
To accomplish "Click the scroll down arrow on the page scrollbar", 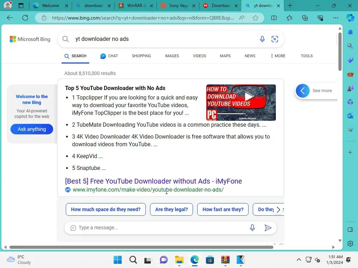I will 340,241.
